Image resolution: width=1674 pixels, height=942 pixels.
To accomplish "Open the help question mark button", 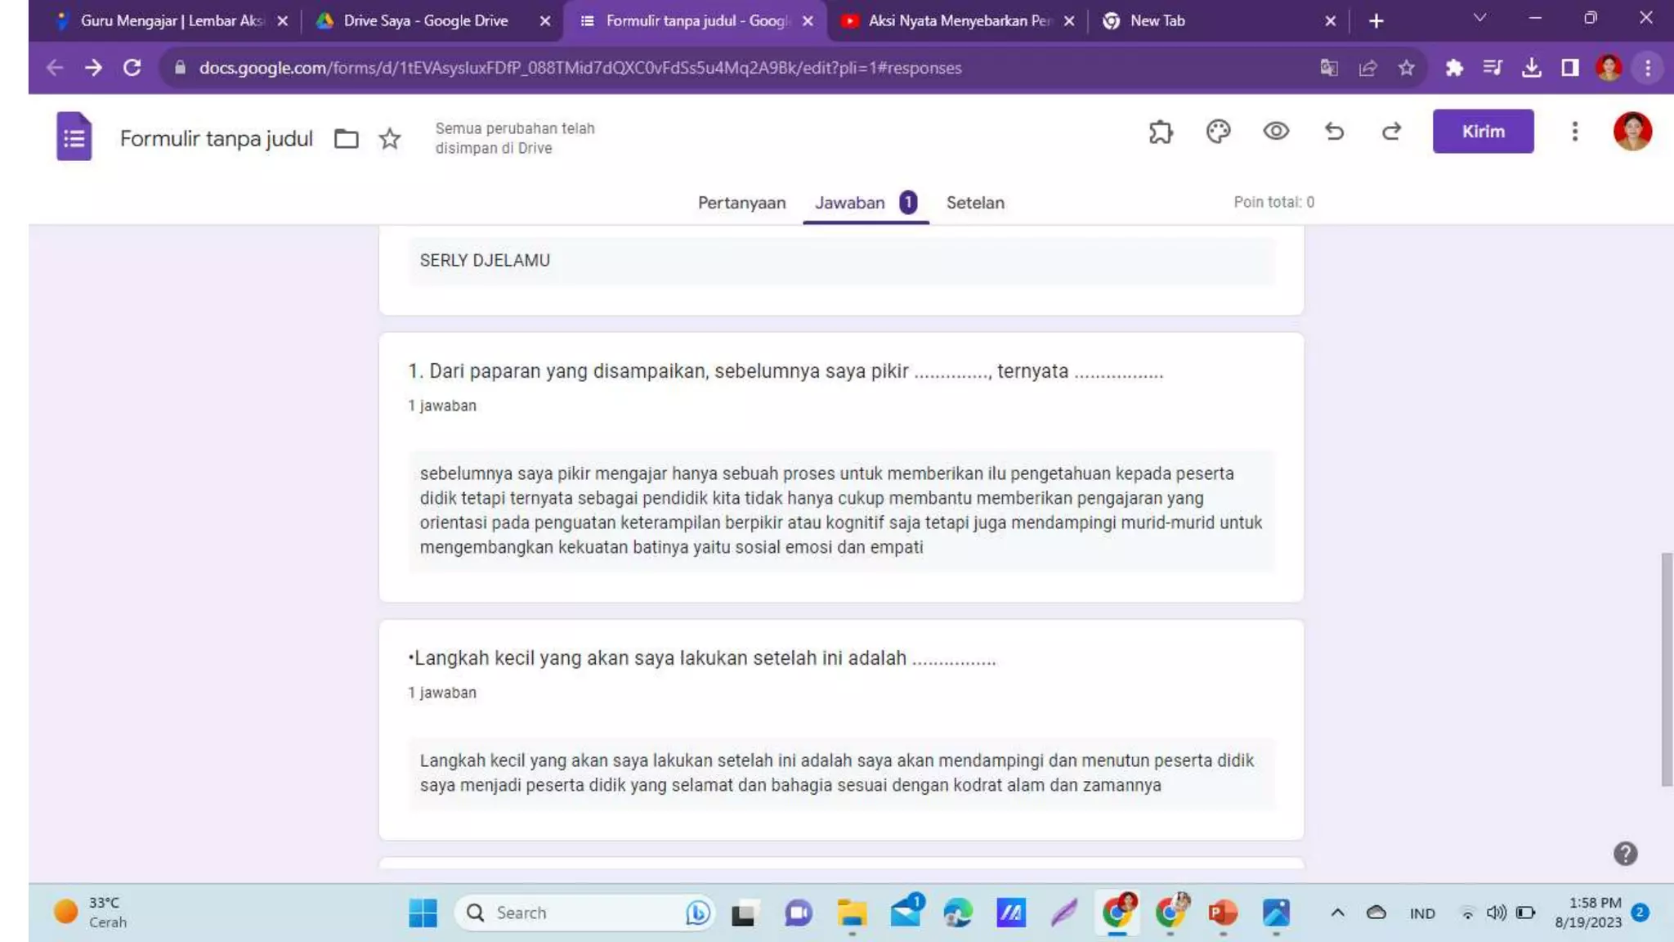I will 1625,854.
